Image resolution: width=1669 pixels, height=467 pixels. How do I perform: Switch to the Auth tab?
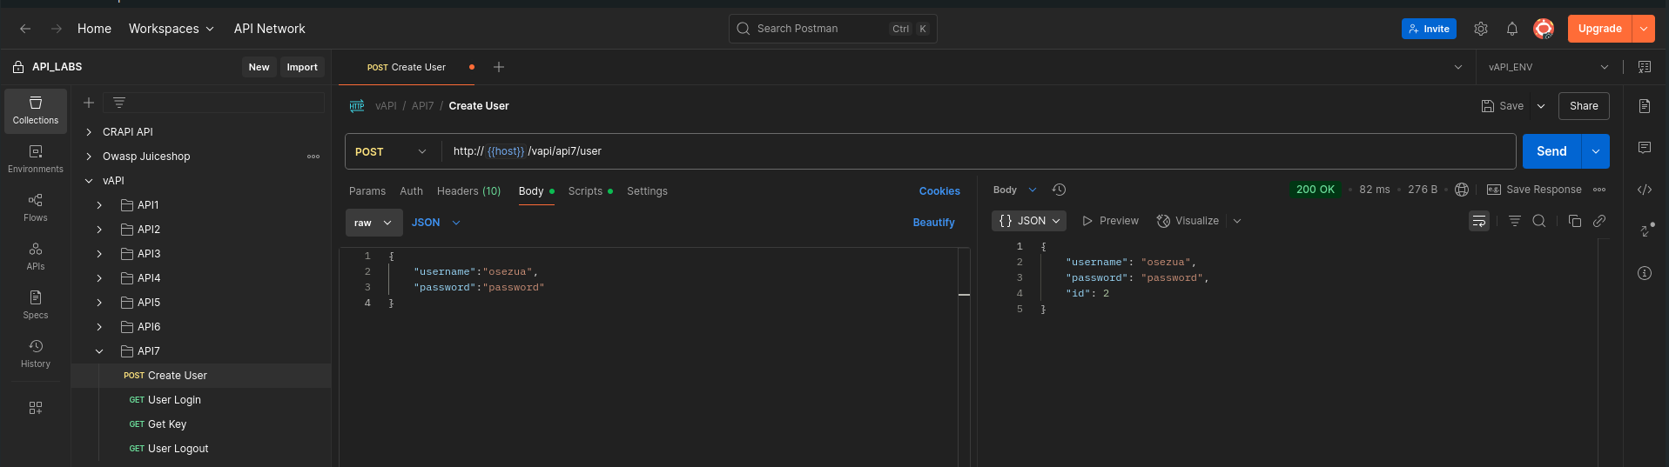coord(411,191)
